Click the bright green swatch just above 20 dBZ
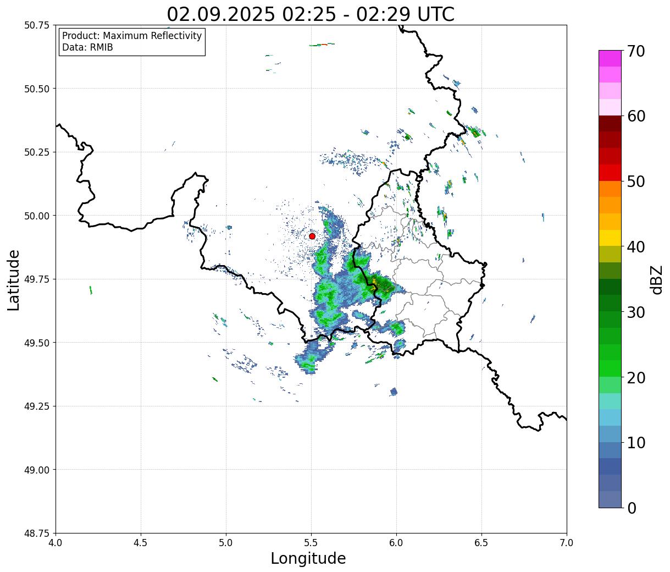 pos(610,369)
